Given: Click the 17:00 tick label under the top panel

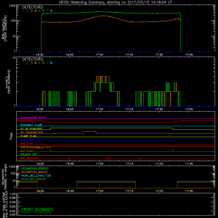Looking at the screenshot, I should [99, 55].
